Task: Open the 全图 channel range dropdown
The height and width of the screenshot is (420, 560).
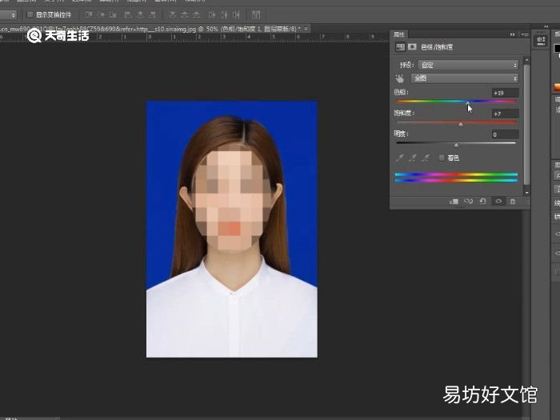Action: coord(465,78)
